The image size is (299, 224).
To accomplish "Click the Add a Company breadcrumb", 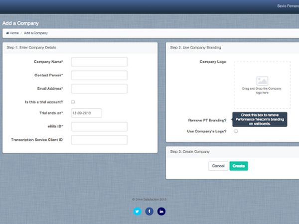I will click(x=36, y=33).
